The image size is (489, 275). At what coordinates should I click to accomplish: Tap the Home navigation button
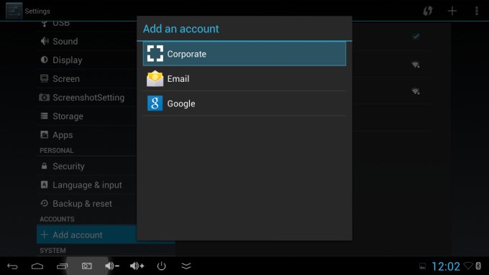click(37, 266)
